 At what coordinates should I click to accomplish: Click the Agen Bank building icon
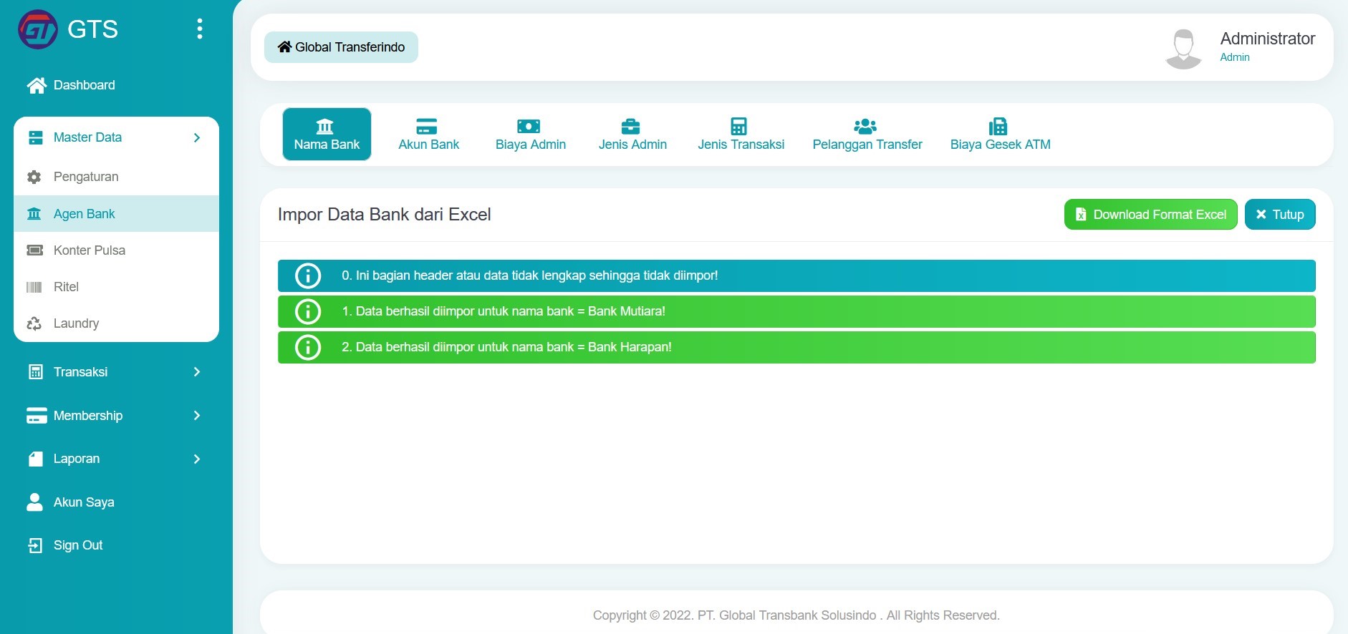click(34, 214)
